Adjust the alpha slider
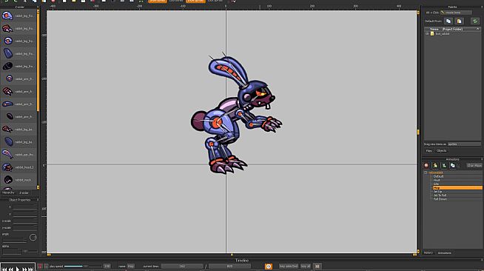Image resolution: width=484 pixels, height=271 pixels. (x=30, y=251)
